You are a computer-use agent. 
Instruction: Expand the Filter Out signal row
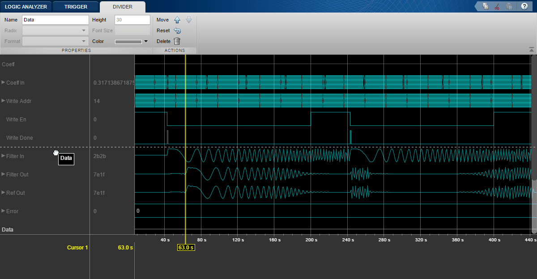(4, 175)
